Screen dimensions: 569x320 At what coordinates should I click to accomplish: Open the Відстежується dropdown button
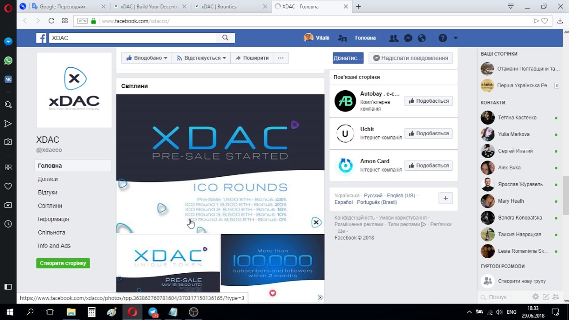[201, 58]
